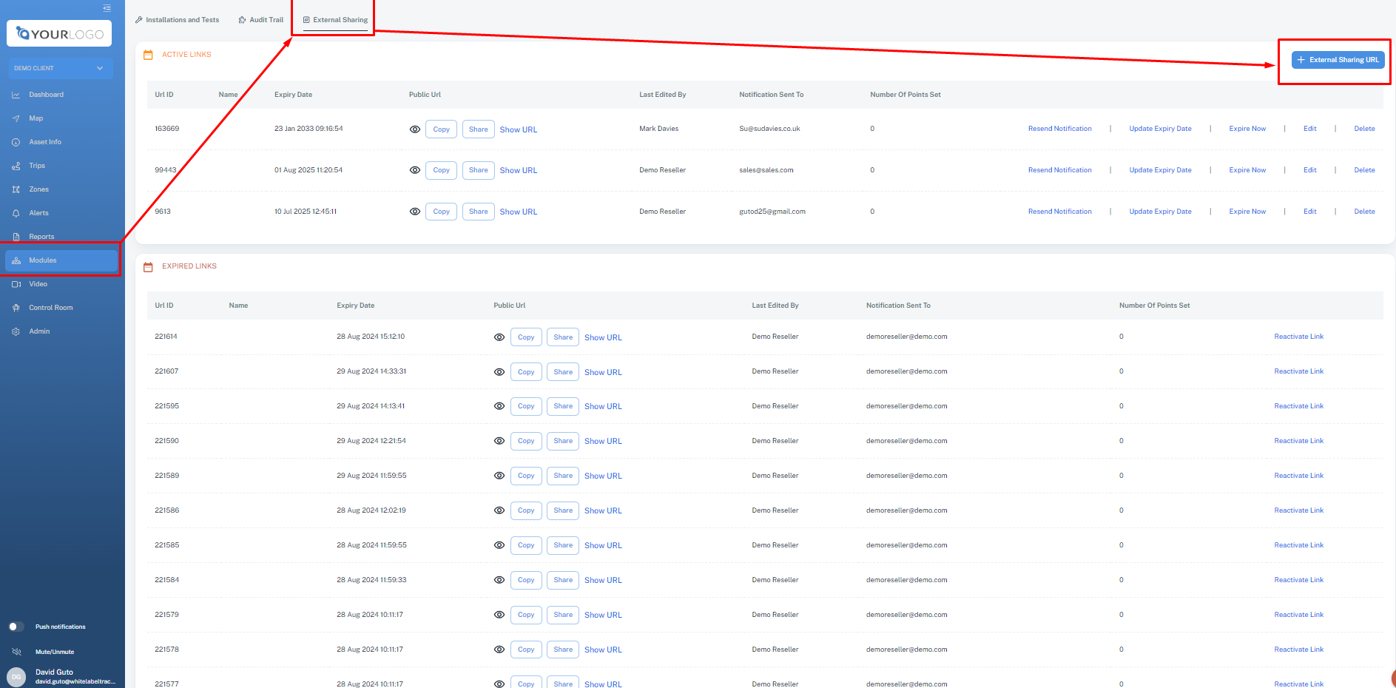The height and width of the screenshot is (688, 1396).
Task: View URL 163669 with the eye icon
Action: tap(415, 129)
